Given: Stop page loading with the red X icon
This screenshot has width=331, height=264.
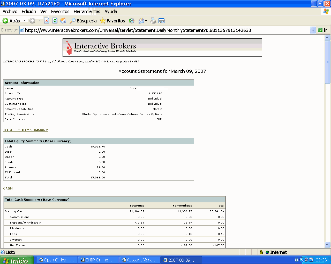Looking at the screenshot, I should [47, 21].
